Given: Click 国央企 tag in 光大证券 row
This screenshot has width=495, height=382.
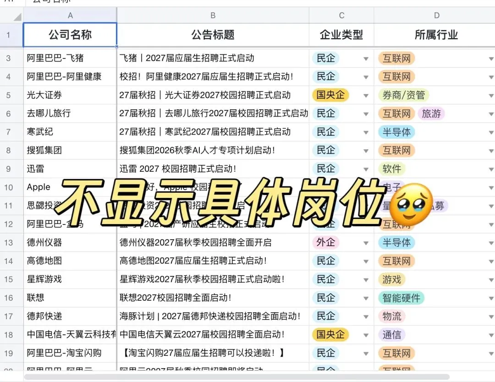Looking at the screenshot, I should tap(330, 95).
